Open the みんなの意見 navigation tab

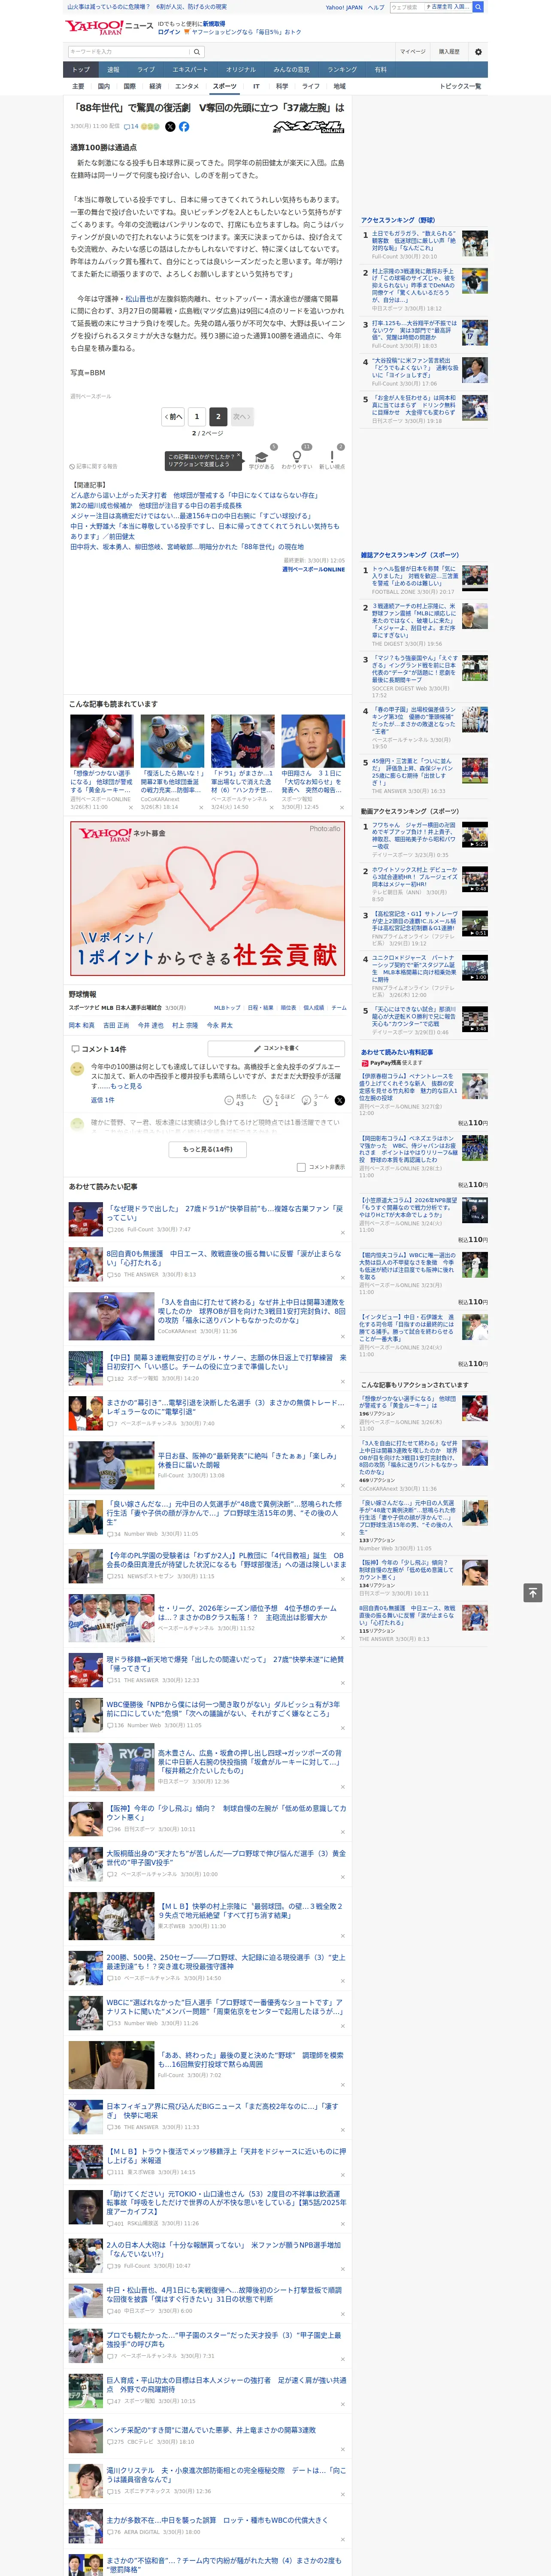pyautogui.click(x=291, y=70)
